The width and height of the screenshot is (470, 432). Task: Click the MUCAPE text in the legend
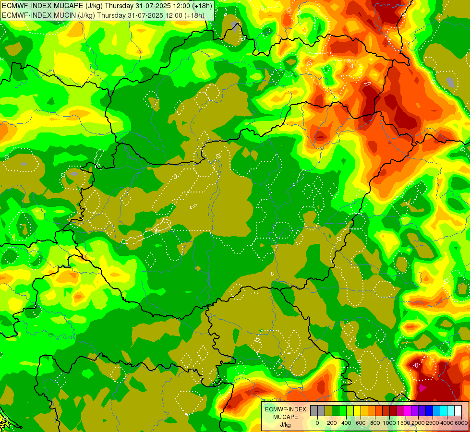[286, 417]
